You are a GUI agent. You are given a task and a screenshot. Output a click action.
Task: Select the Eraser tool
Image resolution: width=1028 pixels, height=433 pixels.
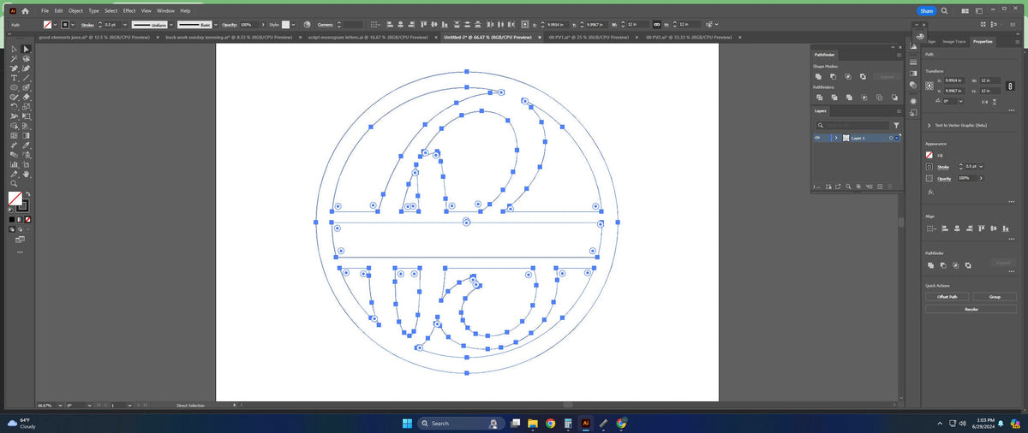(27, 97)
